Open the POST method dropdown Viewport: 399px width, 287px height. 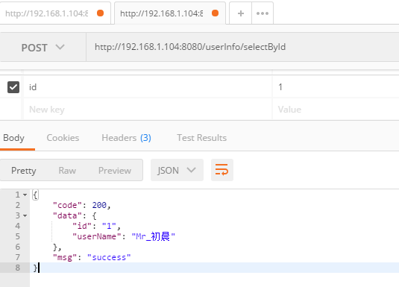43,47
